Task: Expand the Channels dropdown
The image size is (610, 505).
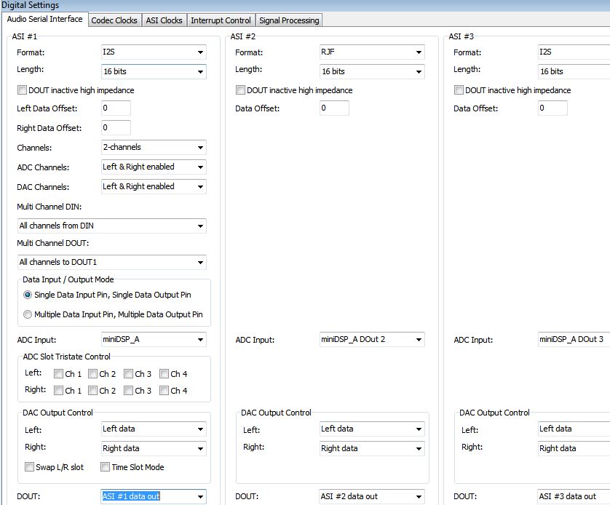Action: [154, 147]
